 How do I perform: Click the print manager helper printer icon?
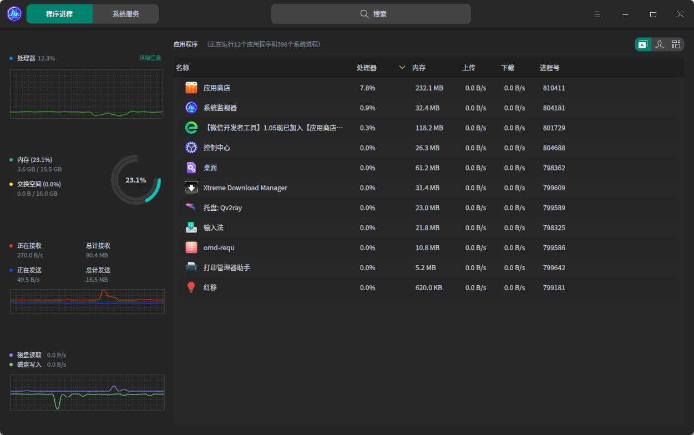(191, 267)
